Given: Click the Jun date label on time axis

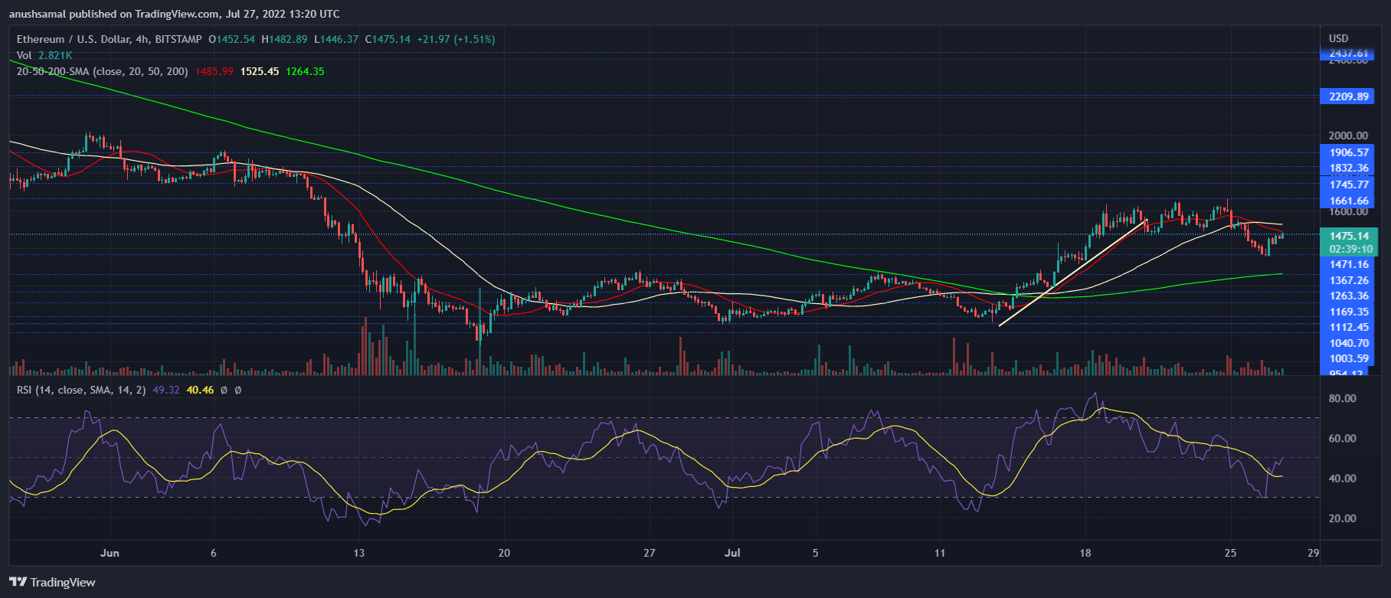Looking at the screenshot, I should (110, 553).
